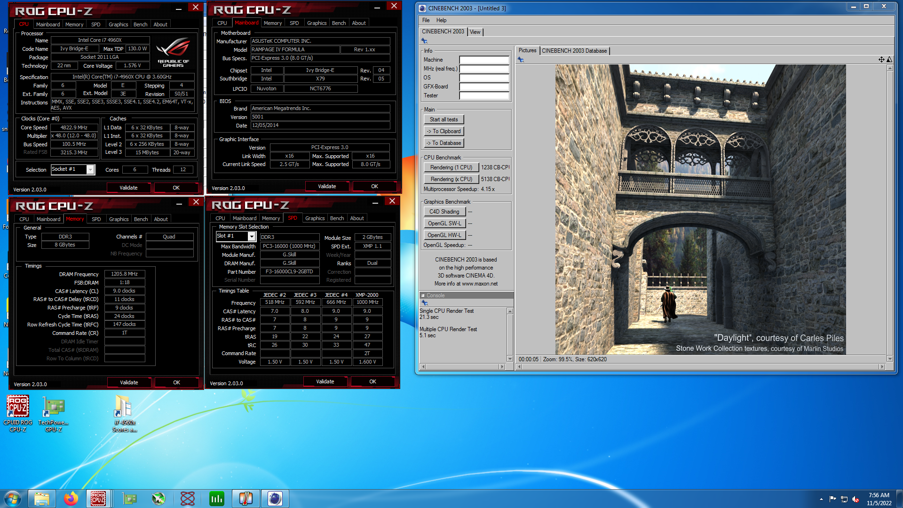Click the red atom-shaped taskbar icon
The width and height of the screenshot is (903, 508).
[188, 499]
